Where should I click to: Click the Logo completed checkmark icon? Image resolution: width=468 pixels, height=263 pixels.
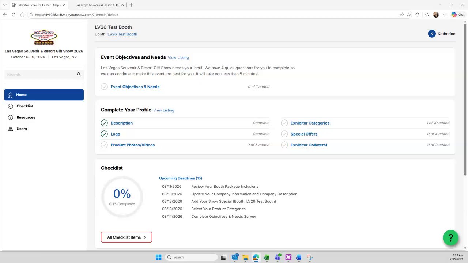pos(104,134)
